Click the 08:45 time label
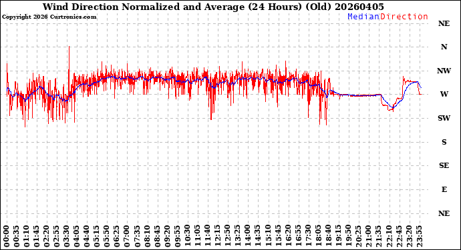 coord(157,236)
